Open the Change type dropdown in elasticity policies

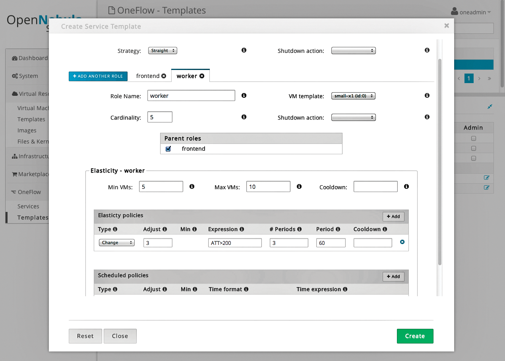(x=116, y=242)
